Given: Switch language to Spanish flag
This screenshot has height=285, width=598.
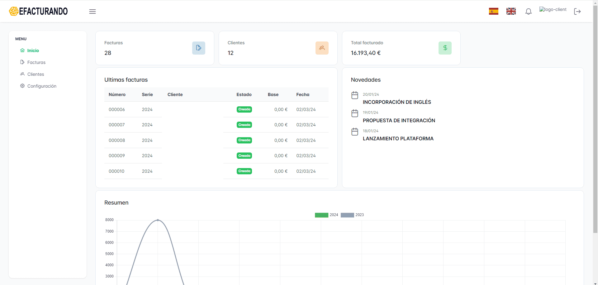Looking at the screenshot, I should tap(494, 11).
